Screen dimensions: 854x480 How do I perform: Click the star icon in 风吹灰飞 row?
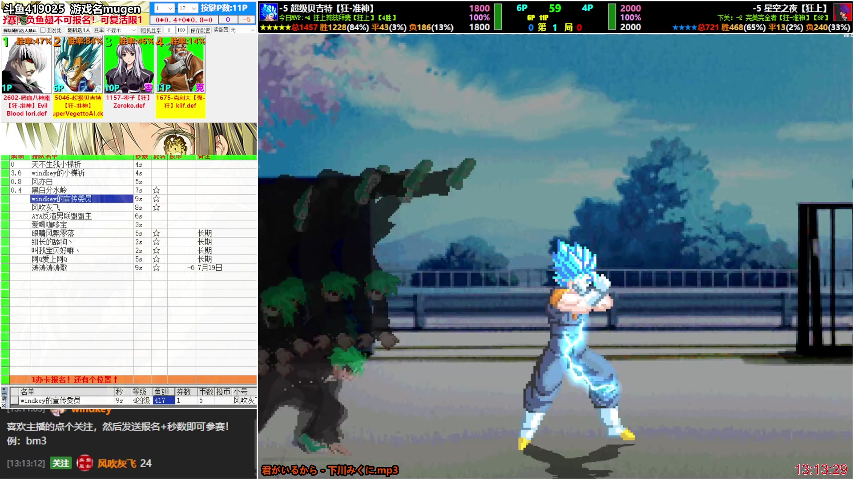click(156, 208)
